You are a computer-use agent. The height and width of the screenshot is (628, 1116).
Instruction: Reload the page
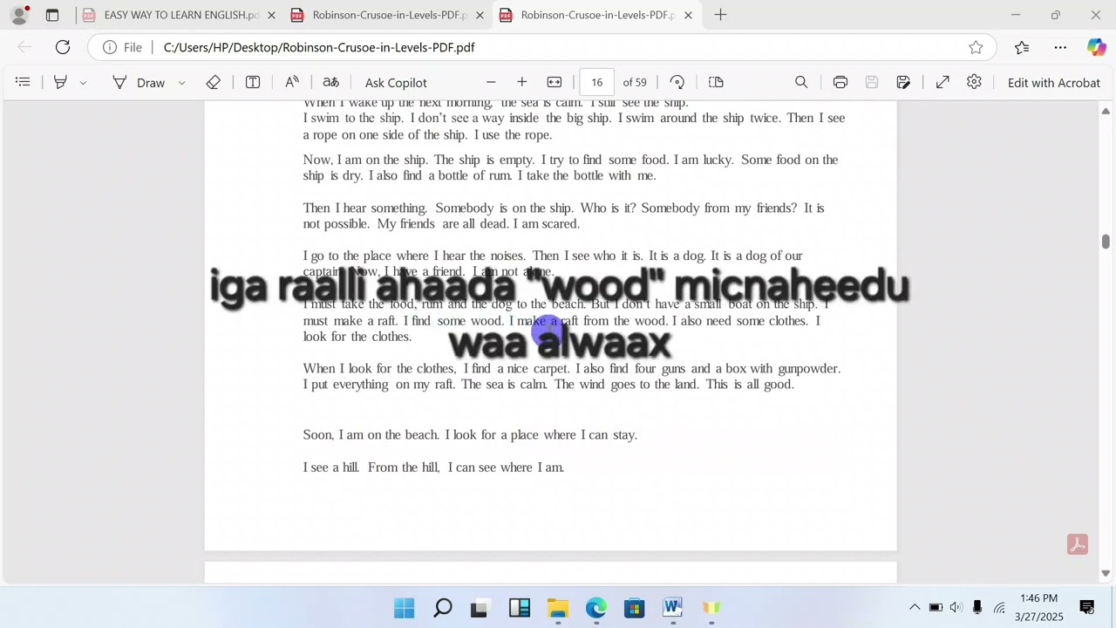pos(63,47)
